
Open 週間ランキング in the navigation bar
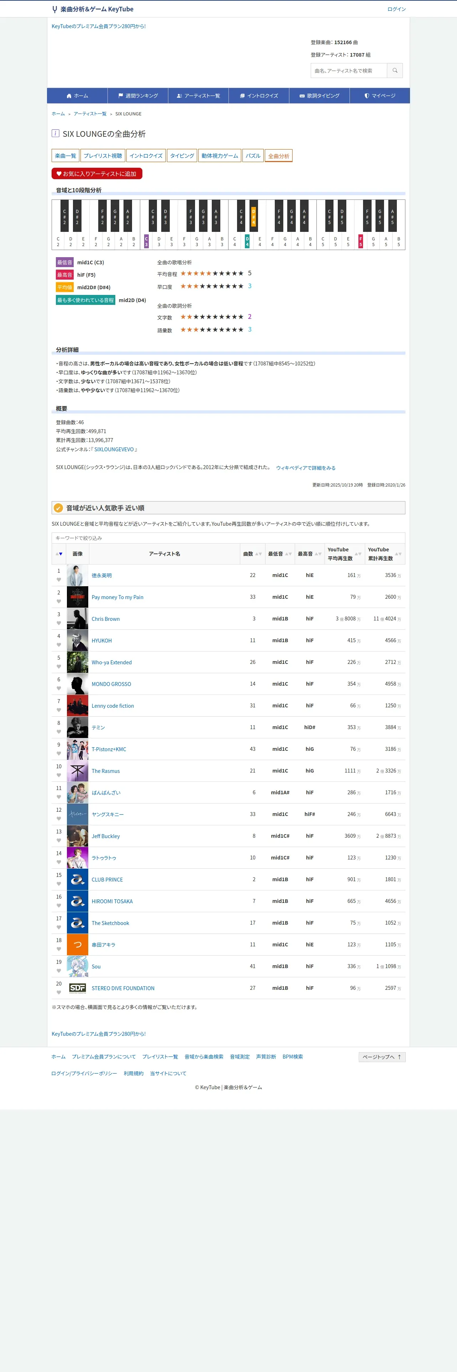pos(138,96)
